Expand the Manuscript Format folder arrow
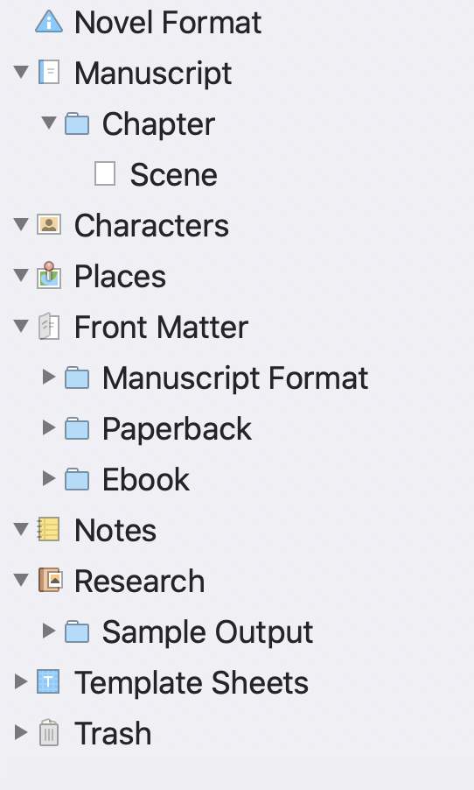474x790 pixels. point(49,377)
